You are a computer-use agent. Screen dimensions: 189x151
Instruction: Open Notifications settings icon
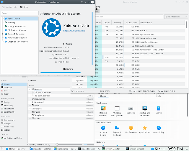click(x=131, y=128)
